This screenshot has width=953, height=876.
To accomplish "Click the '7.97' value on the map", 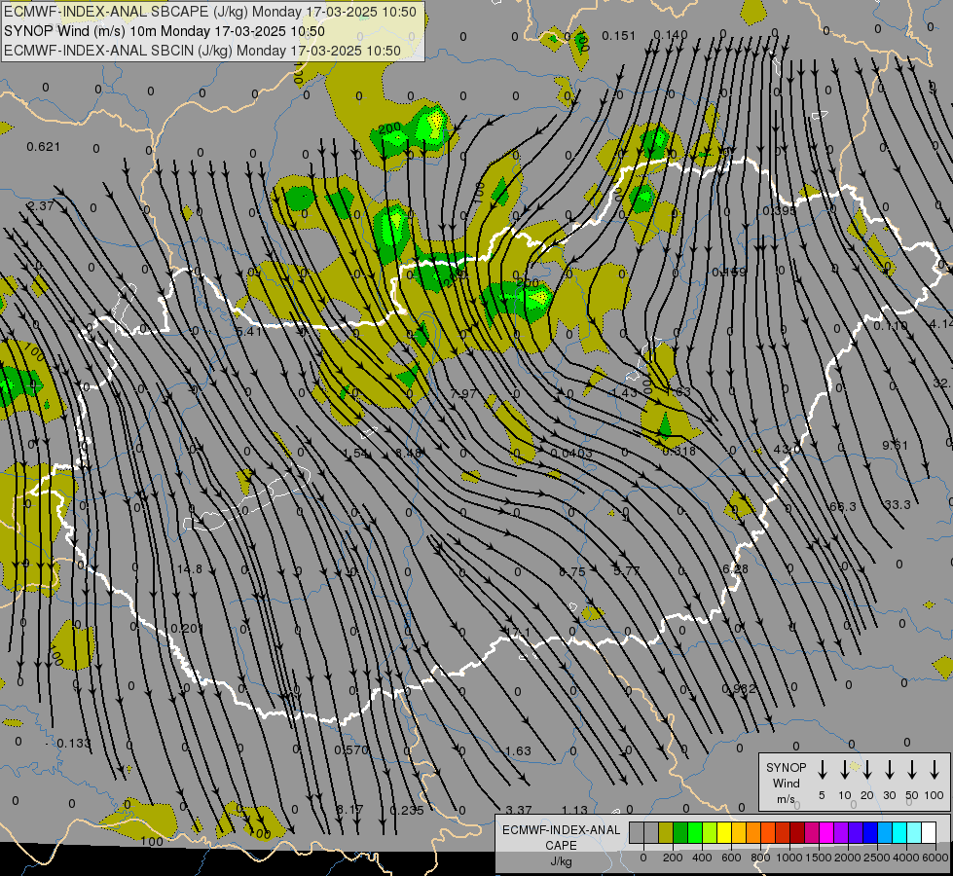I will (463, 393).
